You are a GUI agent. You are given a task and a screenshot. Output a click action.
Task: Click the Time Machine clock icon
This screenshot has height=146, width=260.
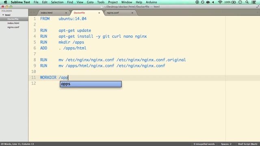[x=240, y=2]
